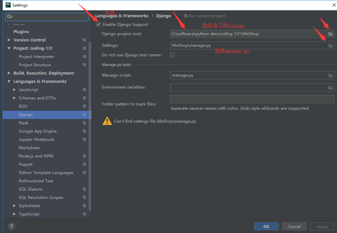The width and height of the screenshot is (337, 233).
Task: Select Project Structure settings
Action: pyautogui.click(x=35, y=65)
